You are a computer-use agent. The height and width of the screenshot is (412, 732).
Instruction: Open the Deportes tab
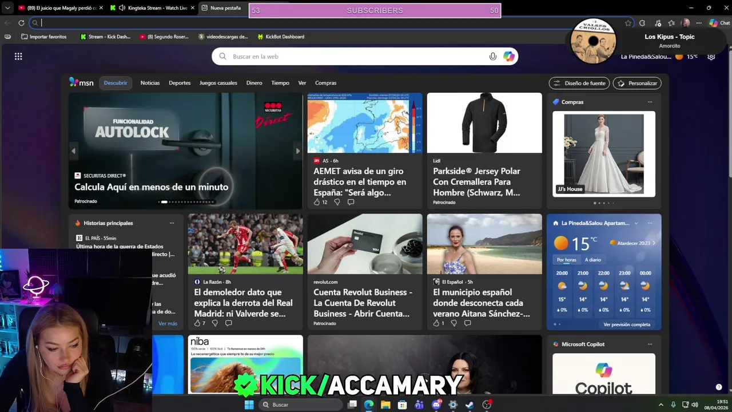180,83
